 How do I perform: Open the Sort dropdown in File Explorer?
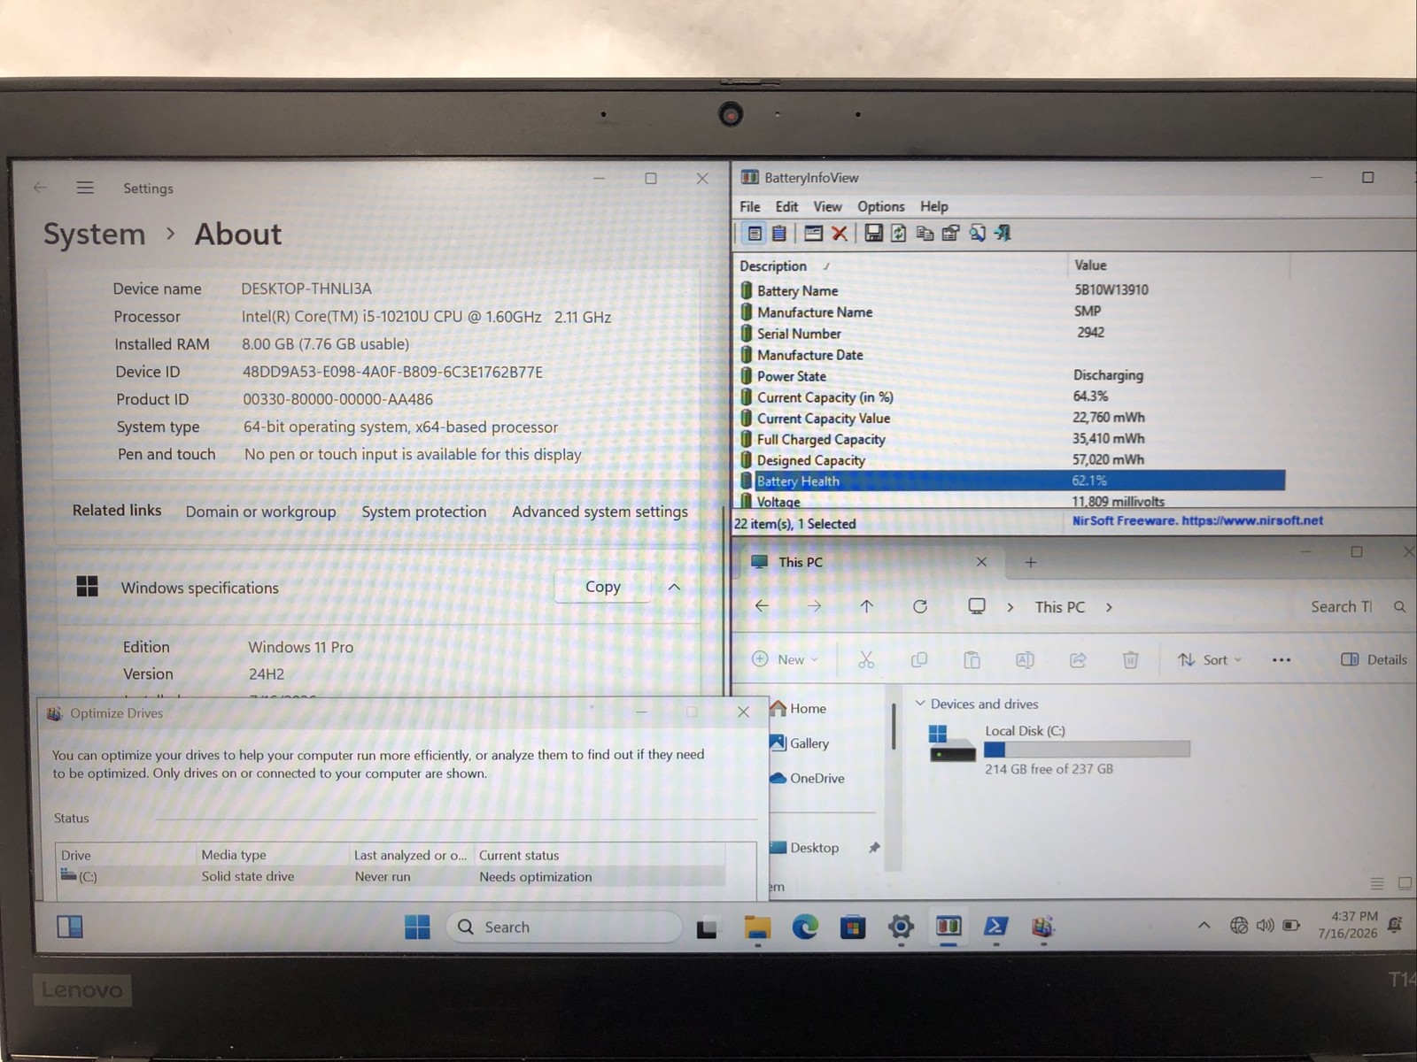coord(1210,659)
